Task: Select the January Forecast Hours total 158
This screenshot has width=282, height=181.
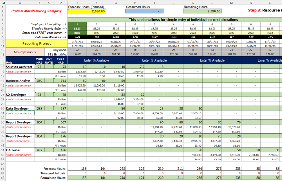Action: tap(77, 169)
